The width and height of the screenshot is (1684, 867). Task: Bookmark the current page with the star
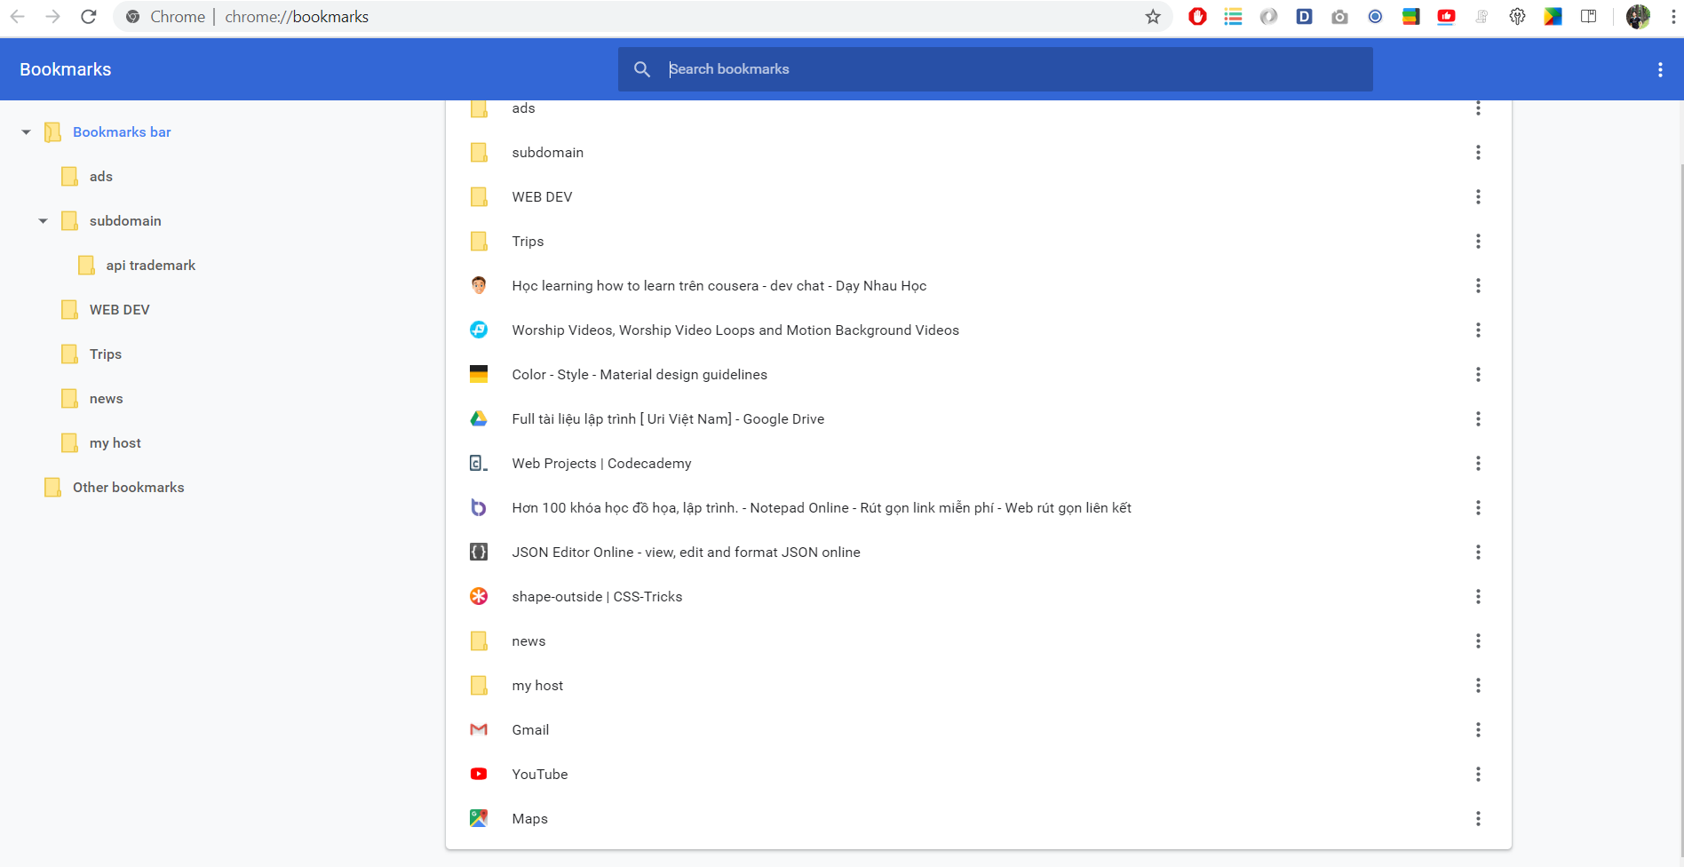click(1152, 16)
